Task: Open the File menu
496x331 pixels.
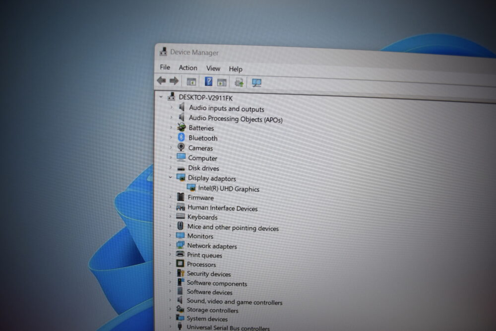Action: [x=165, y=67]
